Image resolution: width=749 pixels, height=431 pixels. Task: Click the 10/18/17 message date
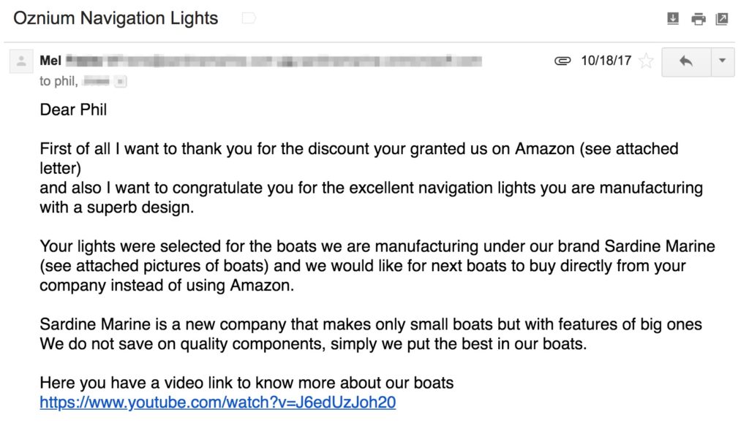pyautogui.click(x=606, y=61)
